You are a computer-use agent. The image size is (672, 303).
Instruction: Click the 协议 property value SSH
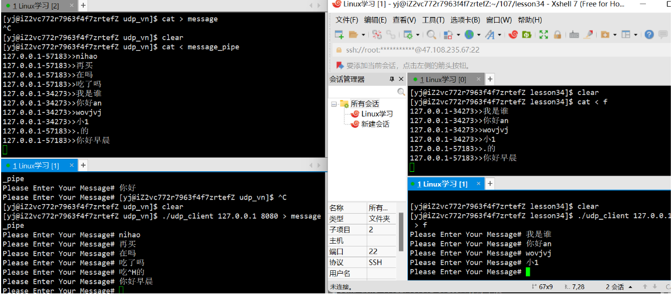pos(382,262)
